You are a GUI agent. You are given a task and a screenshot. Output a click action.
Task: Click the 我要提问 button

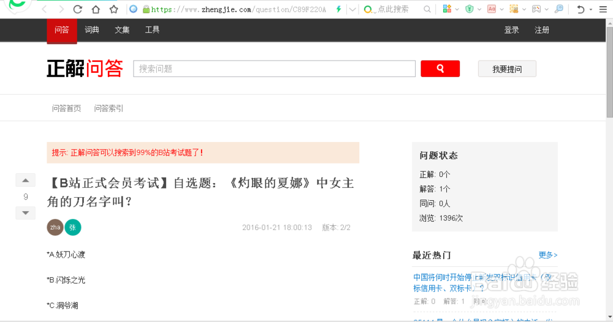(x=507, y=69)
